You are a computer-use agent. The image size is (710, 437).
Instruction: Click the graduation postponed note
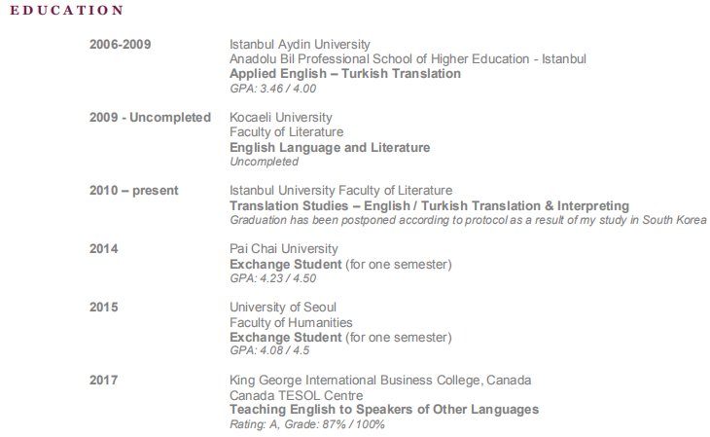point(468,220)
